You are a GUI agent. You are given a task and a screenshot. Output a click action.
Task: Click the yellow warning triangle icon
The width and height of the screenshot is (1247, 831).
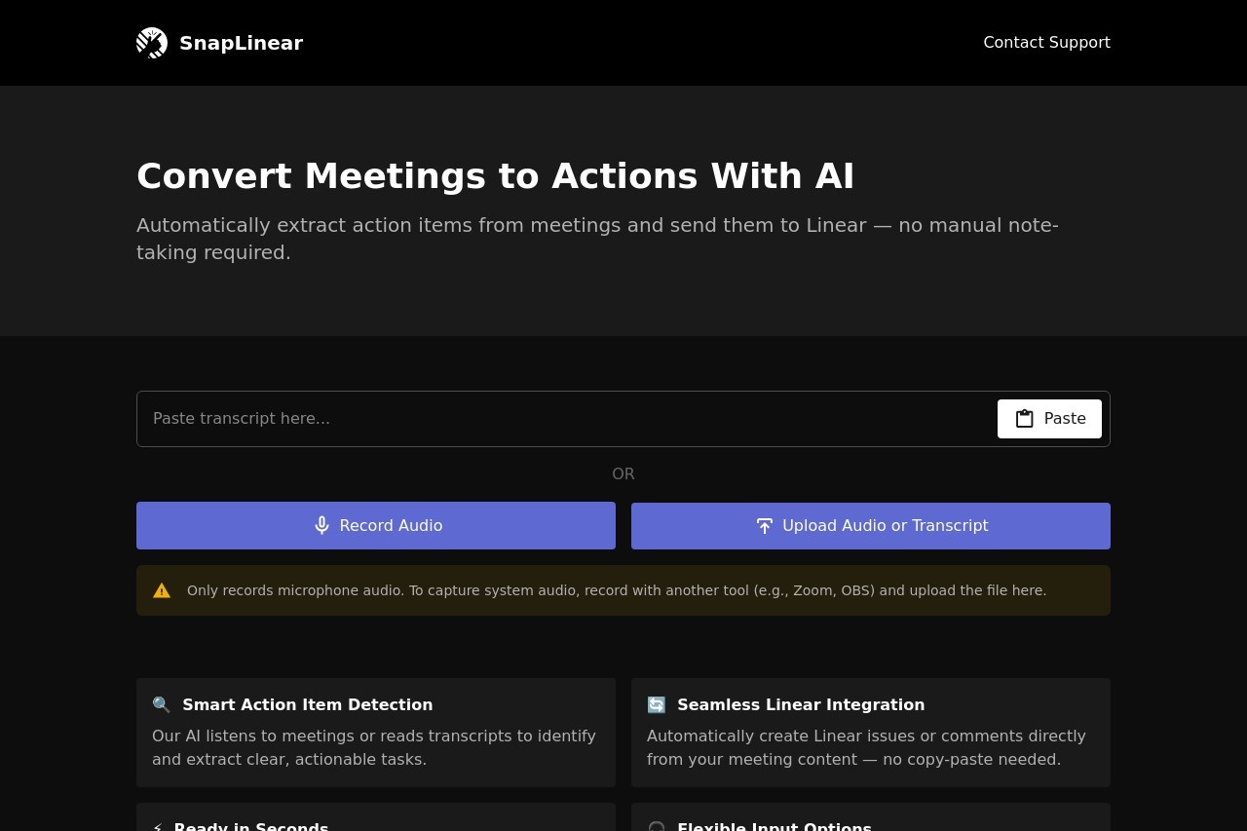click(x=162, y=590)
